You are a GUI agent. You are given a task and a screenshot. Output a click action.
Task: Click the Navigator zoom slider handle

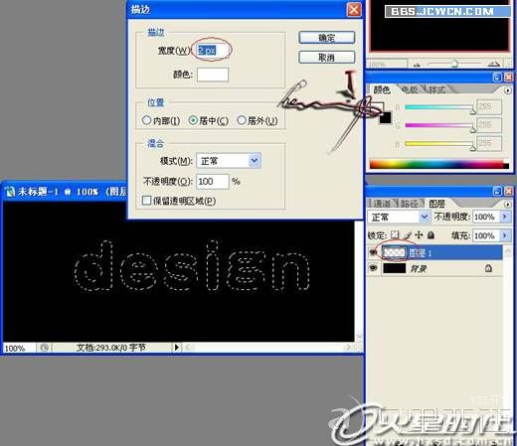(455, 64)
